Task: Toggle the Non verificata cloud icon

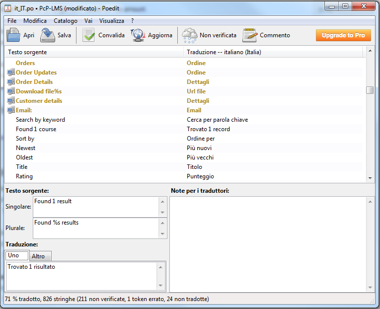Action: (x=190, y=35)
